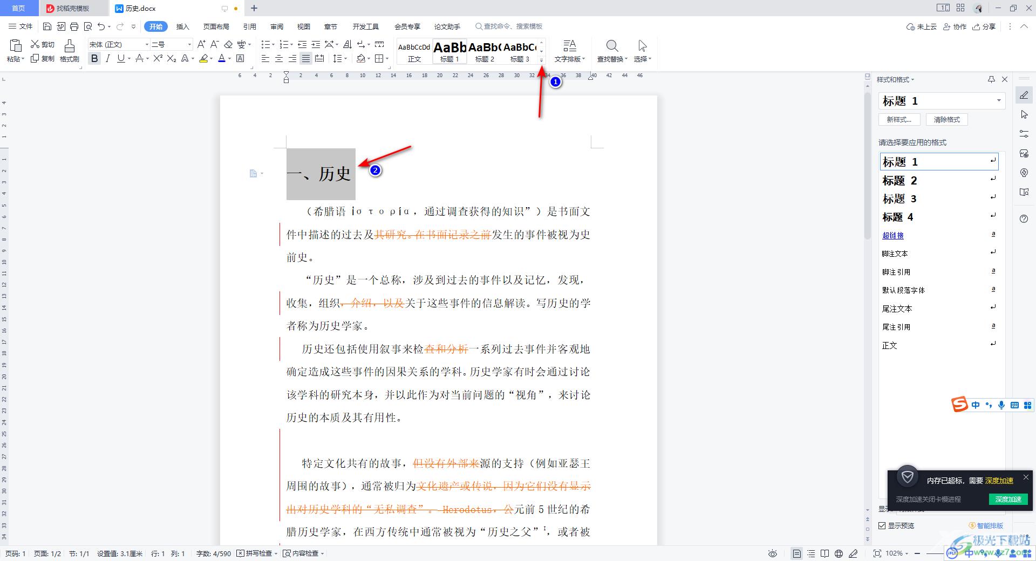
Task: Increase font size with A+ icon
Action: 201,44
